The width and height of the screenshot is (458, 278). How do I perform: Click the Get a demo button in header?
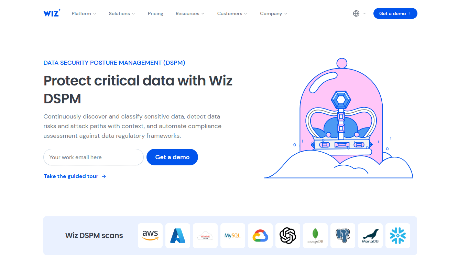pyautogui.click(x=395, y=13)
